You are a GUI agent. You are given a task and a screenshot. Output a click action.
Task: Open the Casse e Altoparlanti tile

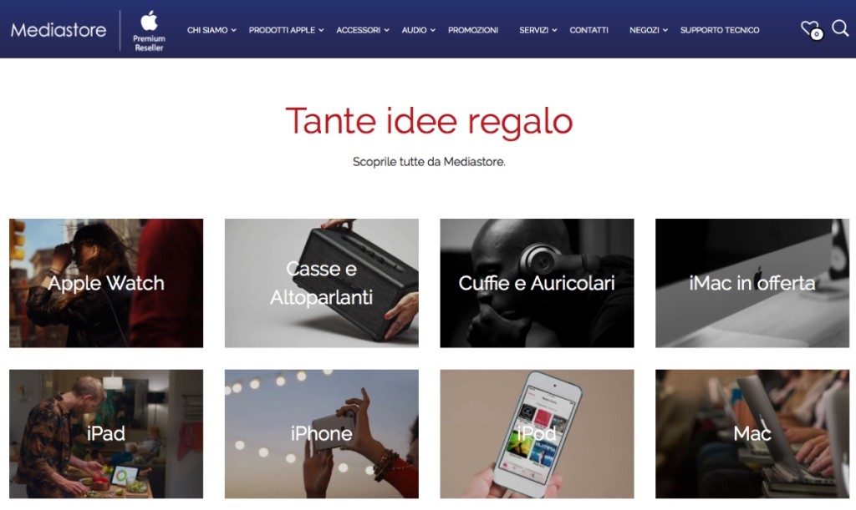(322, 283)
